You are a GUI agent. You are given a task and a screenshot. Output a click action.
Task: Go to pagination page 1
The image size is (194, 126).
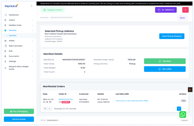179,108
